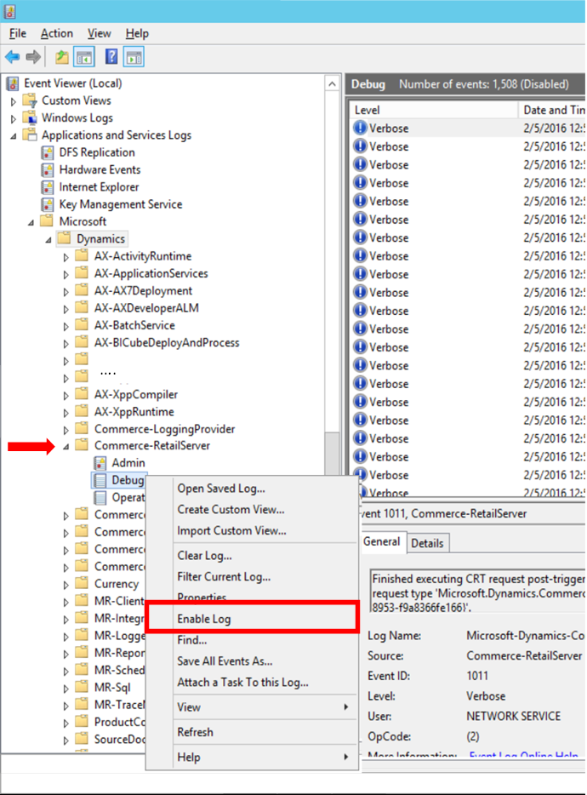Collapse the Commerce-RetailServer node
The height and width of the screenshot is (795, 587).
pos(66,447)
